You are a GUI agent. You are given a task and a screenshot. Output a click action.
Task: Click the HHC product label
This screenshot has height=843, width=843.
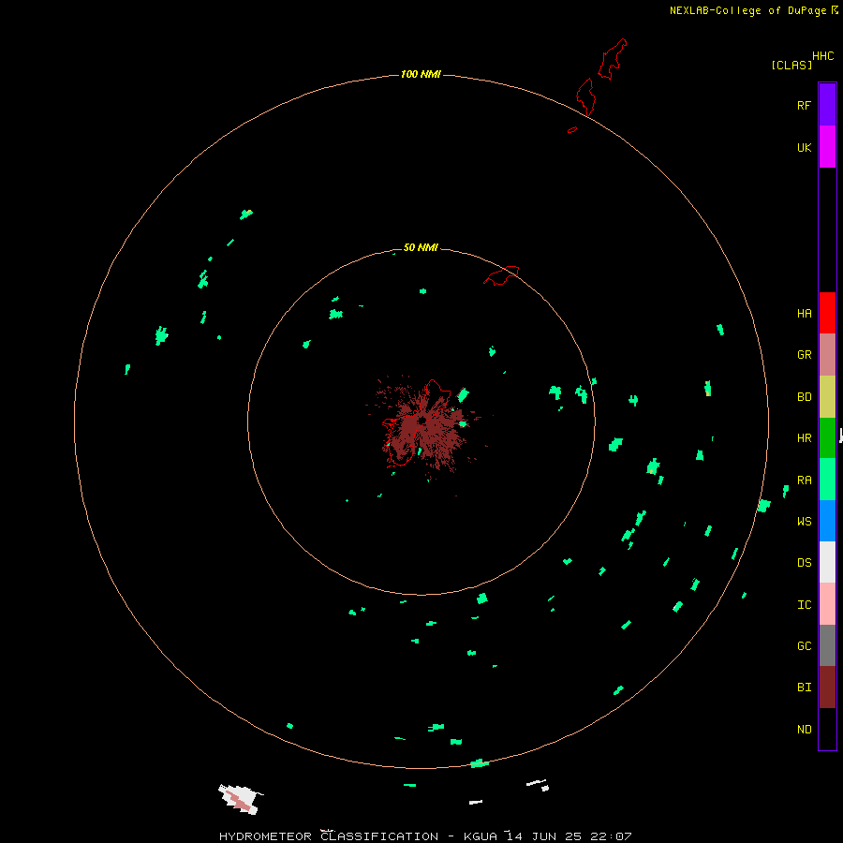822,56
